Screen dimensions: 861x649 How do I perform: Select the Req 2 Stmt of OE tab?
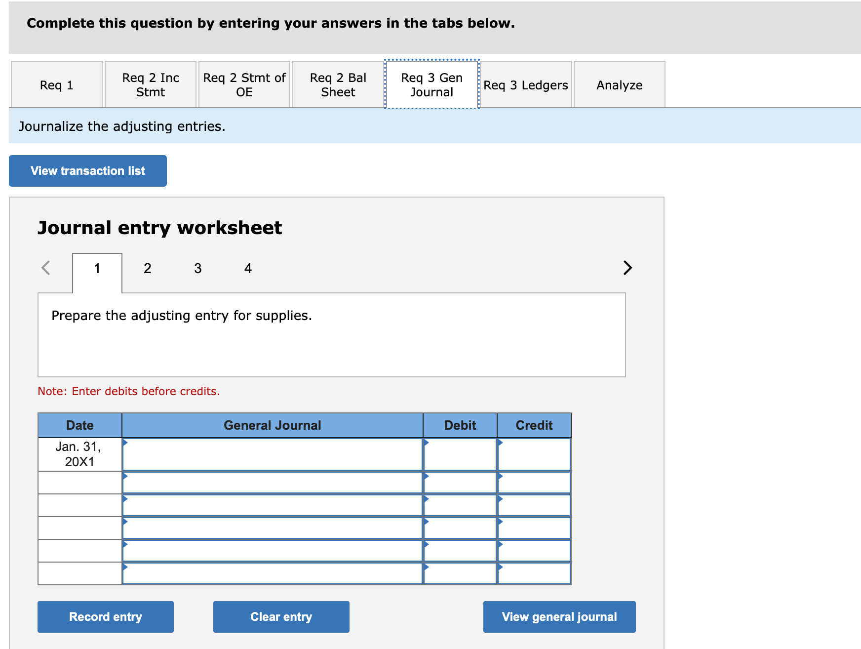[244, 84]
